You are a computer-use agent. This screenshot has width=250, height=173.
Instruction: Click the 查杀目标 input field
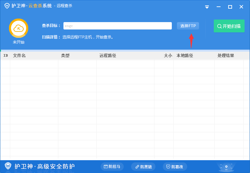(117, 26)
